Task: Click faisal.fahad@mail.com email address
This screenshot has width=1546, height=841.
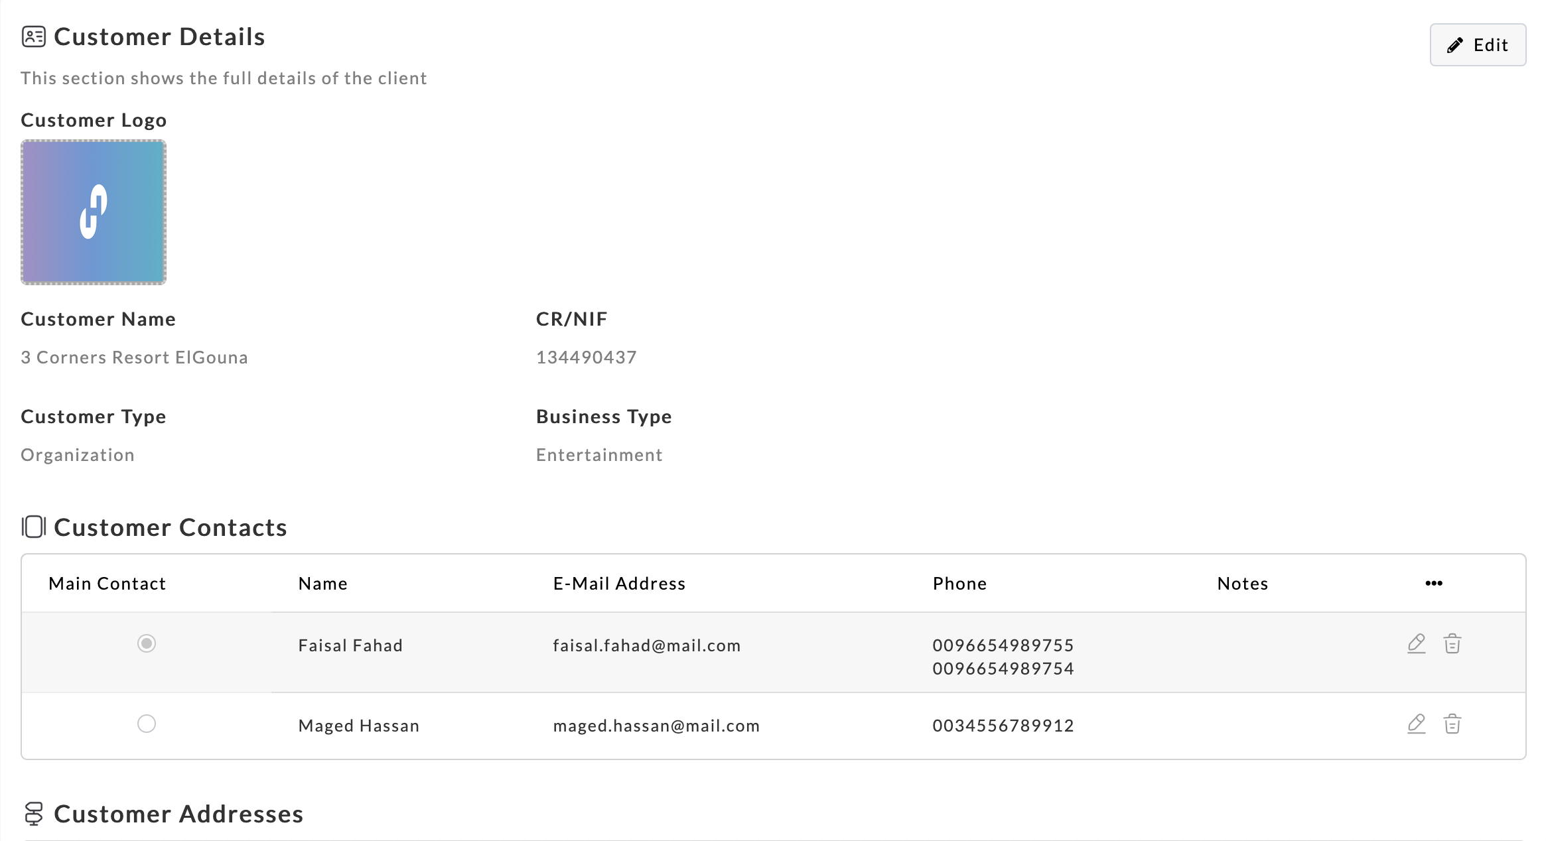Action: point(646,645)
